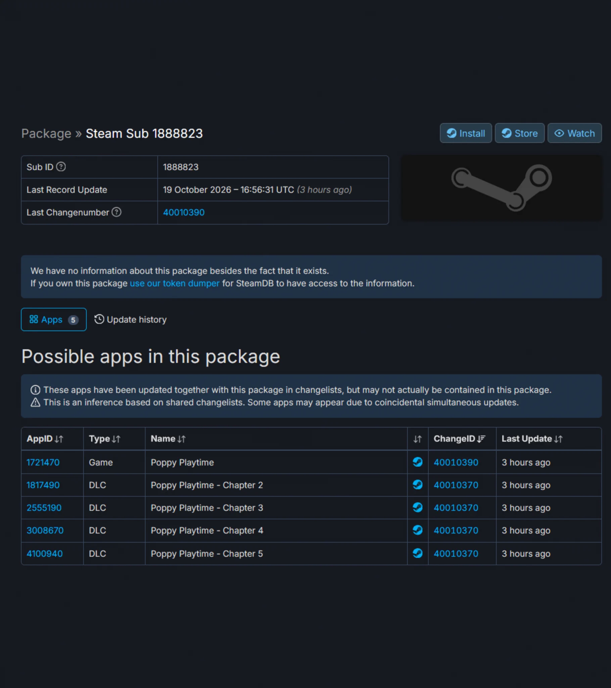Image resolution: width=611 pixels, height=688 pixels.
Task: Select the Apps tab
Action: coord(54,319)
